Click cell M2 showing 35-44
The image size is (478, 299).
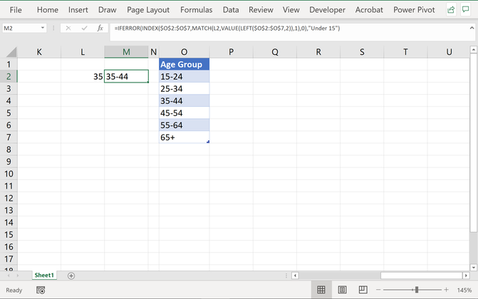126,76
